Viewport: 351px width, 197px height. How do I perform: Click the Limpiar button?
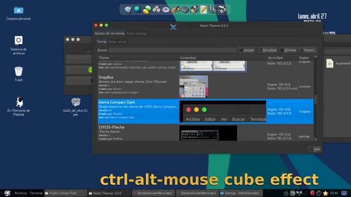coord(247,50)
